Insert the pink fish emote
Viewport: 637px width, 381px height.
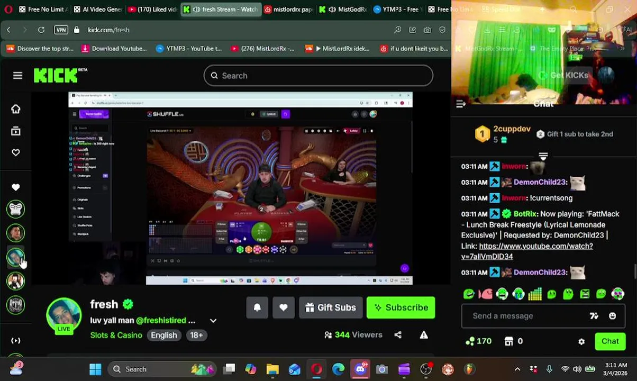click(x=485, y=294)
